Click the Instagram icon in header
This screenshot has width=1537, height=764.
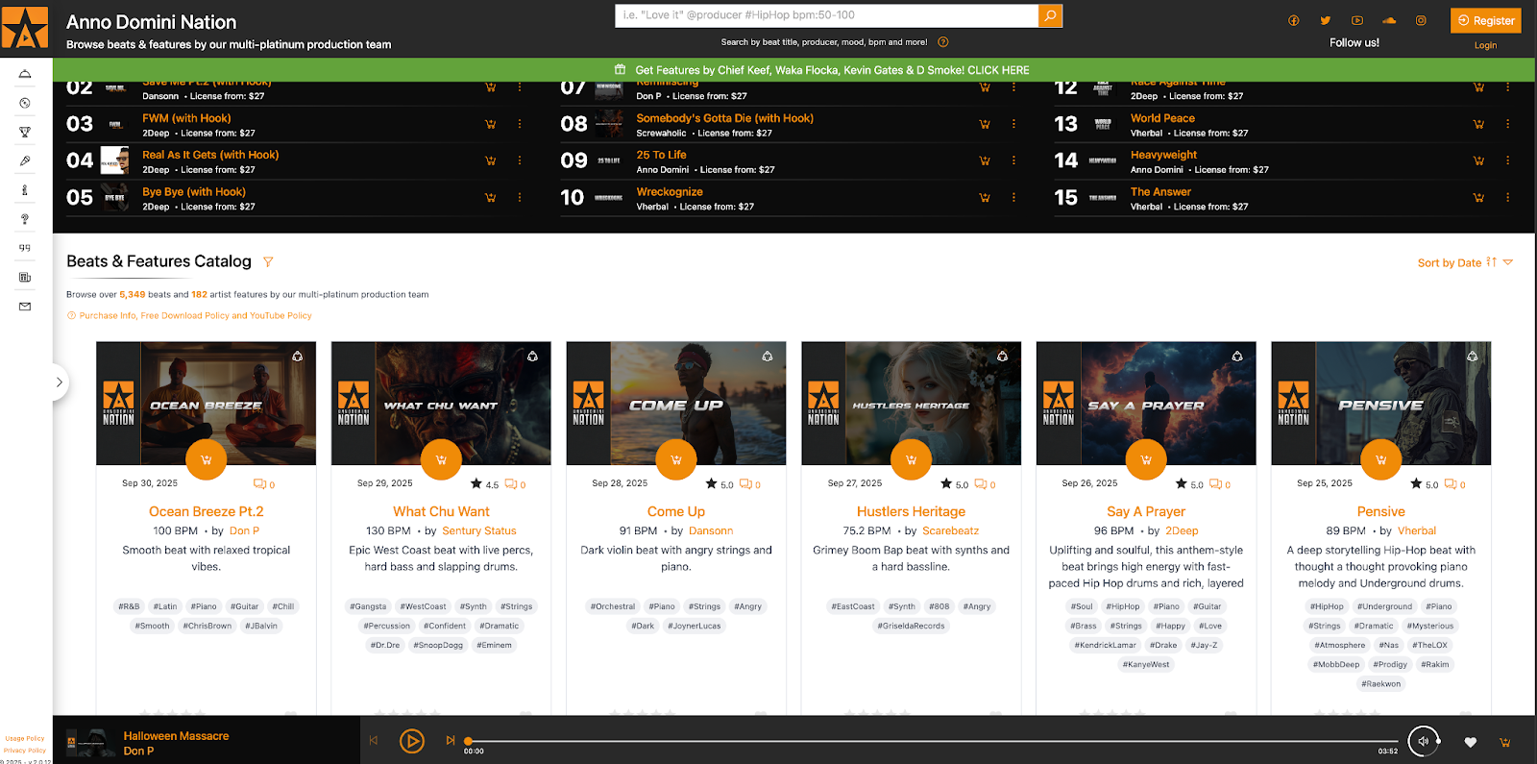[1421, 20]
